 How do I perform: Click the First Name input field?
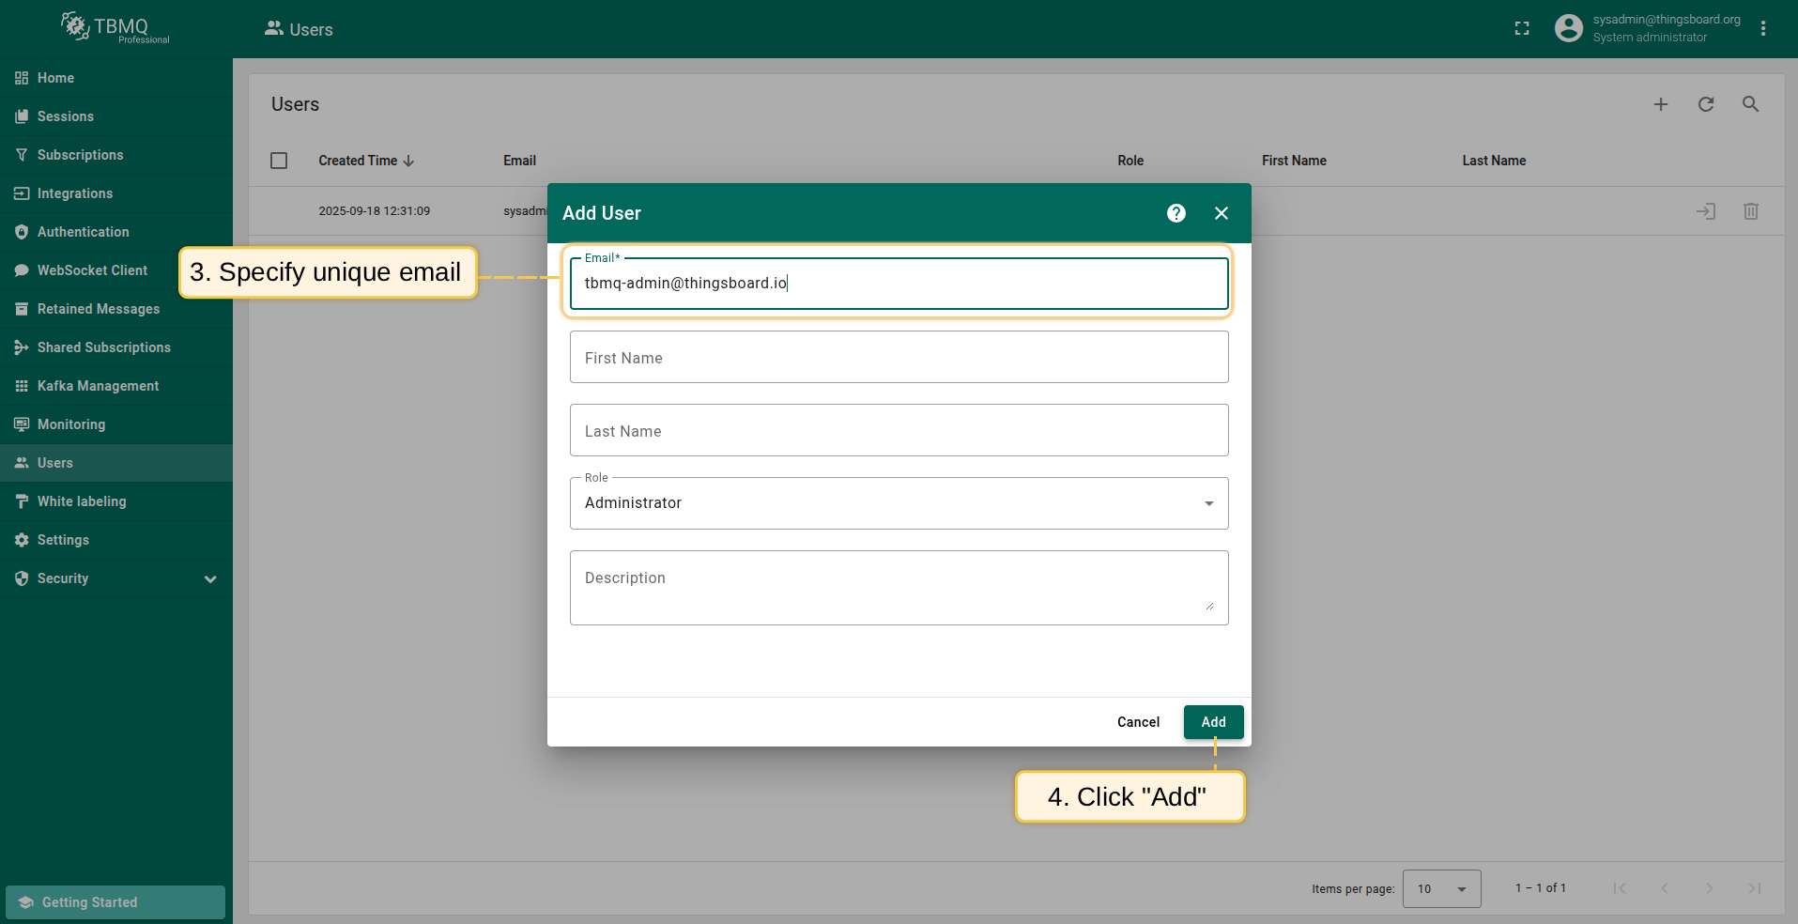click(x=899, y=358)
